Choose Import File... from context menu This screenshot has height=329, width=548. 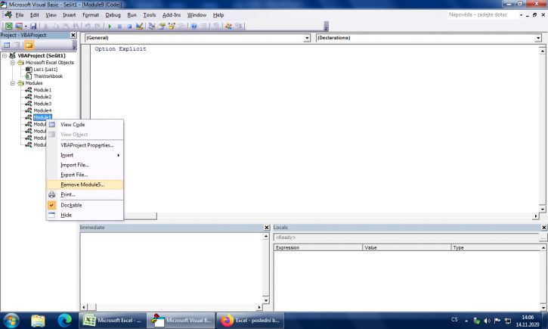point(85,165)
